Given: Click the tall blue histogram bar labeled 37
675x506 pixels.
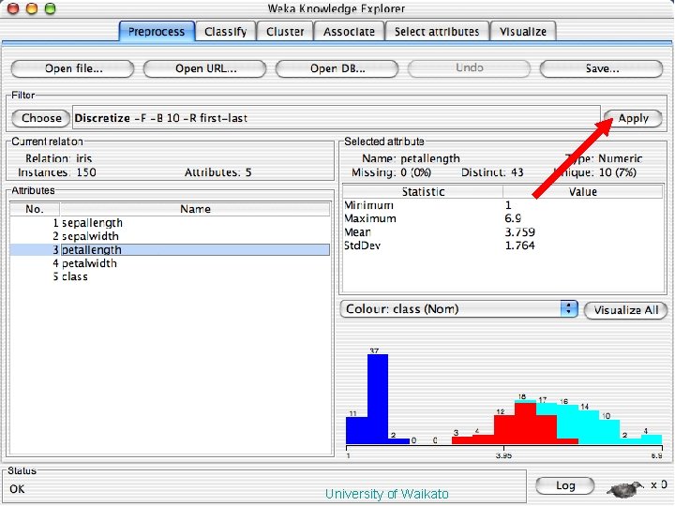Looking at the screenshot, I should (378, 399).
